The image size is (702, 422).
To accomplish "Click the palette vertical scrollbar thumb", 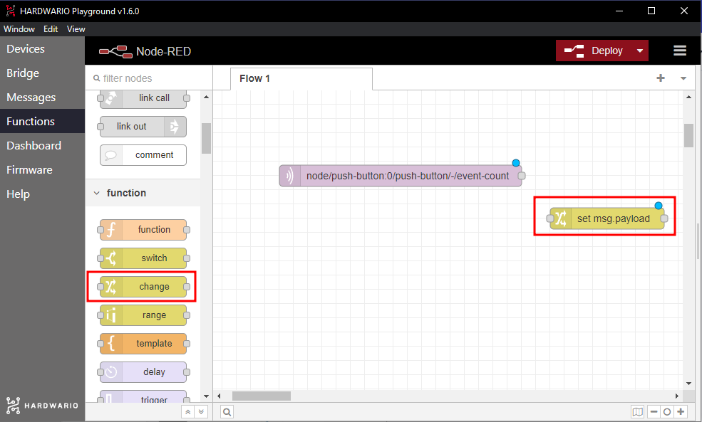I will click(x=206, y=138).
